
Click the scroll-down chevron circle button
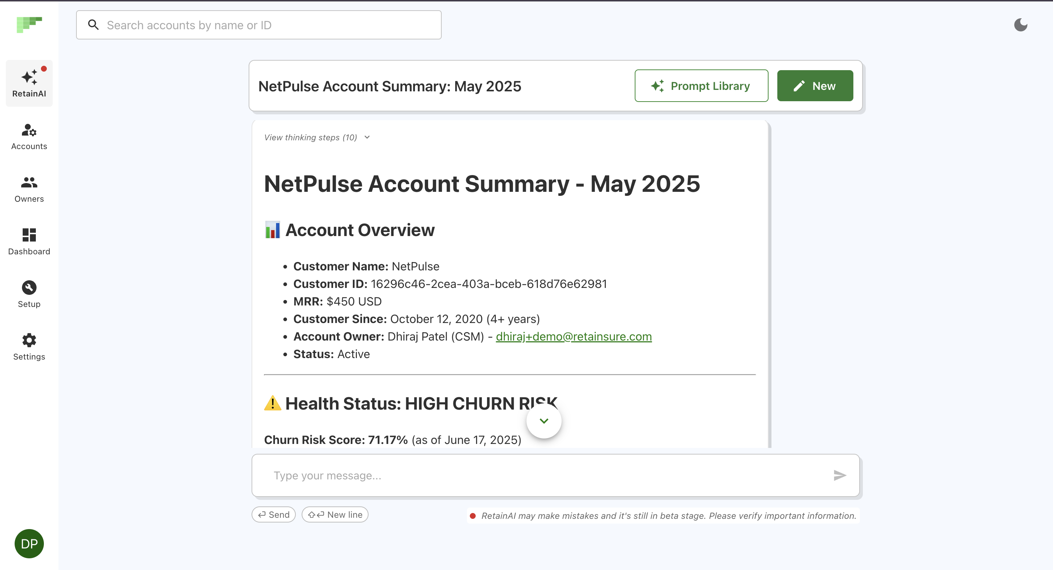544,421
